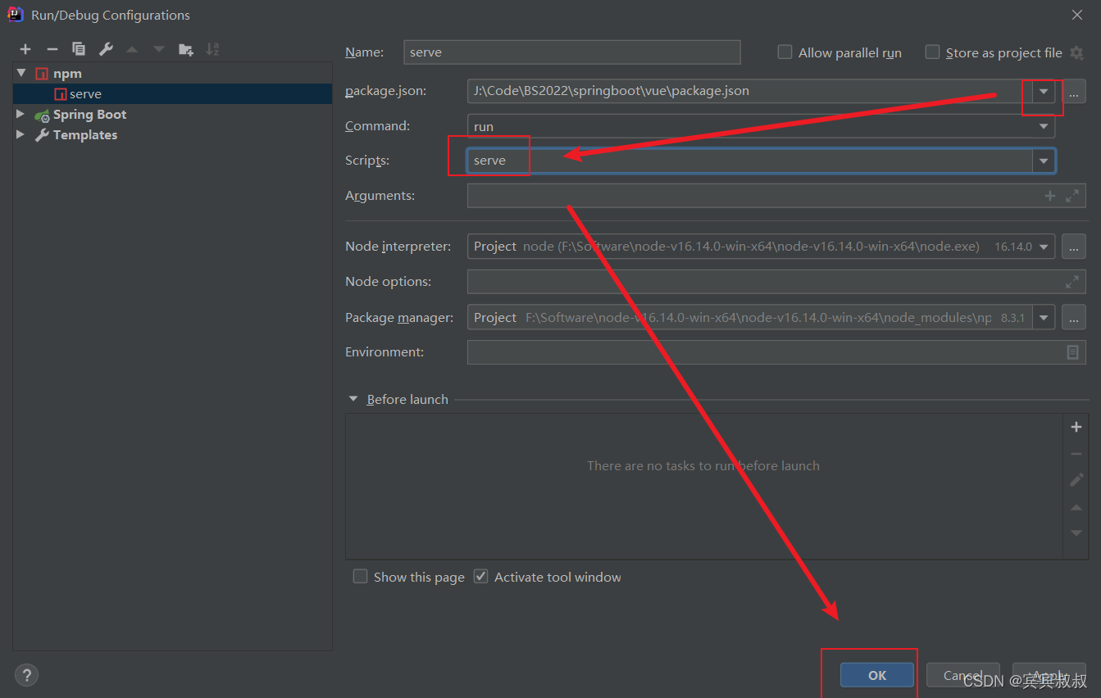
Task: Open Edit Templates wrench icon in toolbar
Action: click(x=106, y=49)
